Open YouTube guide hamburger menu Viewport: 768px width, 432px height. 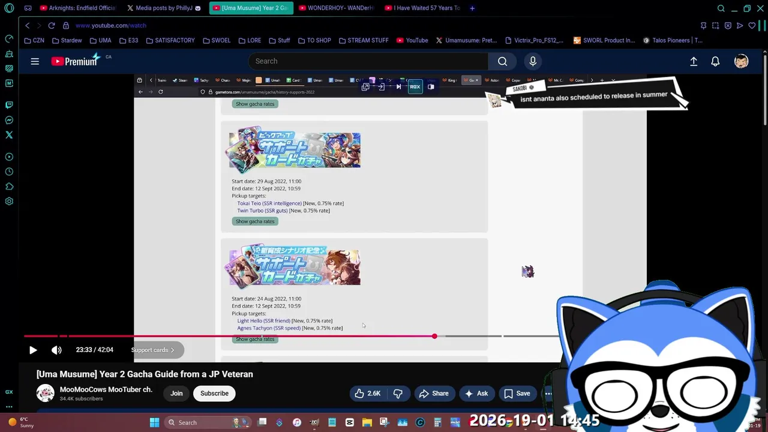pyautogui.click(x=35, y=61)
